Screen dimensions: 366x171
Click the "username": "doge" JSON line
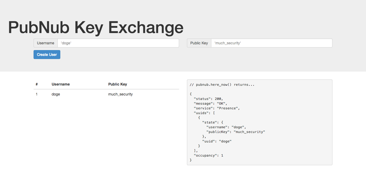pos(226,127)
